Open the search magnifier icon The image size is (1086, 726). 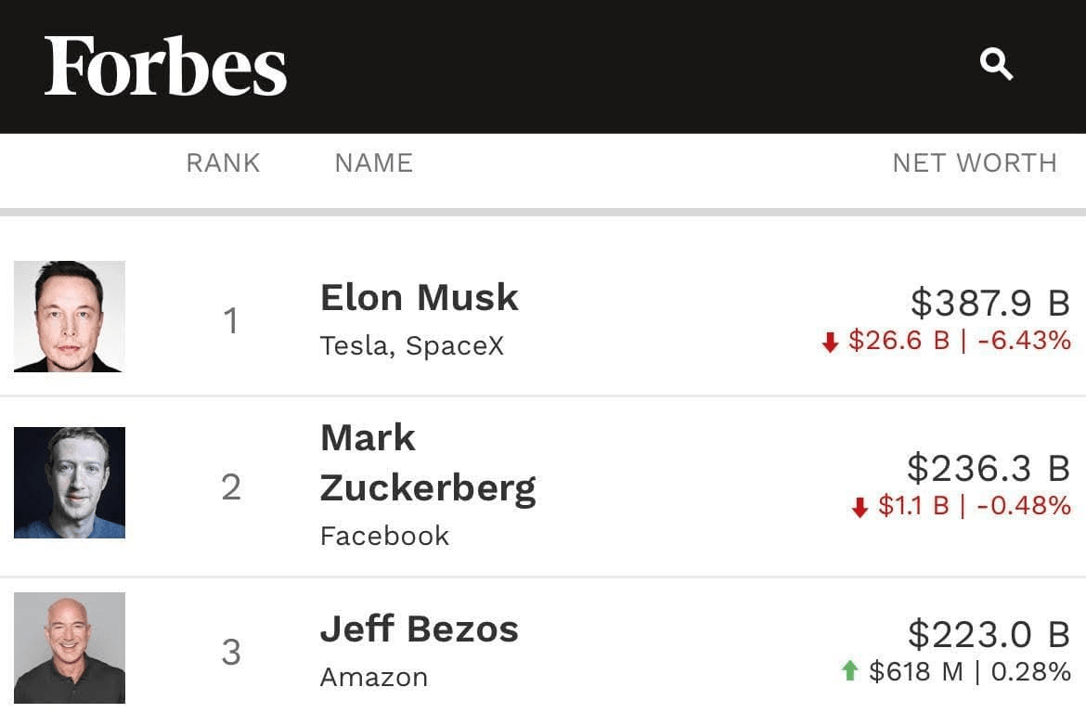[x=996, y=64]
